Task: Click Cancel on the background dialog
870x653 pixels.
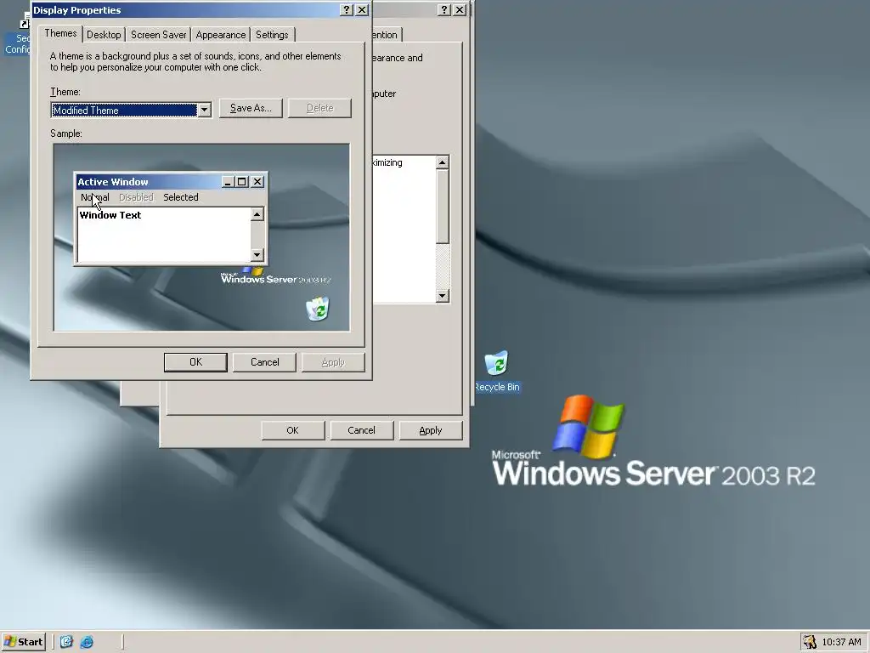Action: (x=362, y=430)
